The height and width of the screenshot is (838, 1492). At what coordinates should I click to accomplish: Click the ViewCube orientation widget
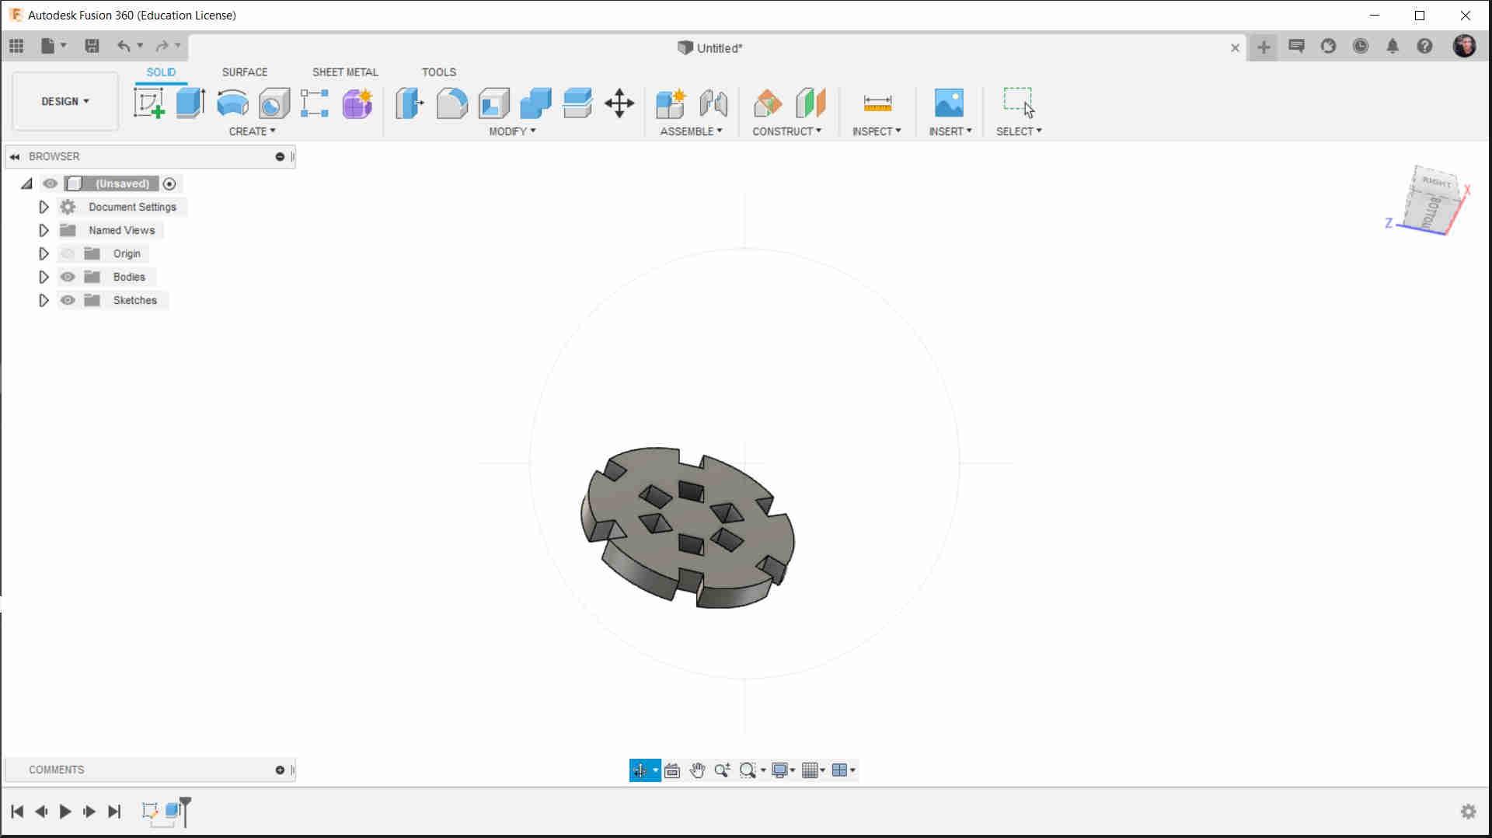click(x=1432, y=201)
